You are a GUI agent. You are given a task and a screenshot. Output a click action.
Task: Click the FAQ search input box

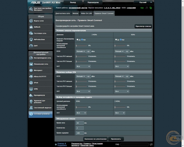(135, 144)
